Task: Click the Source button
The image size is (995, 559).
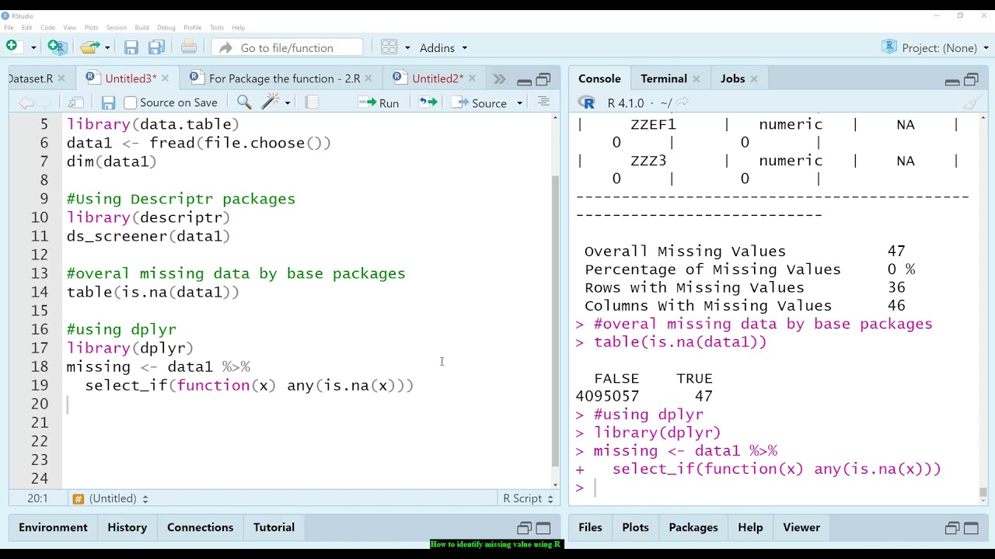Action: 480,102
